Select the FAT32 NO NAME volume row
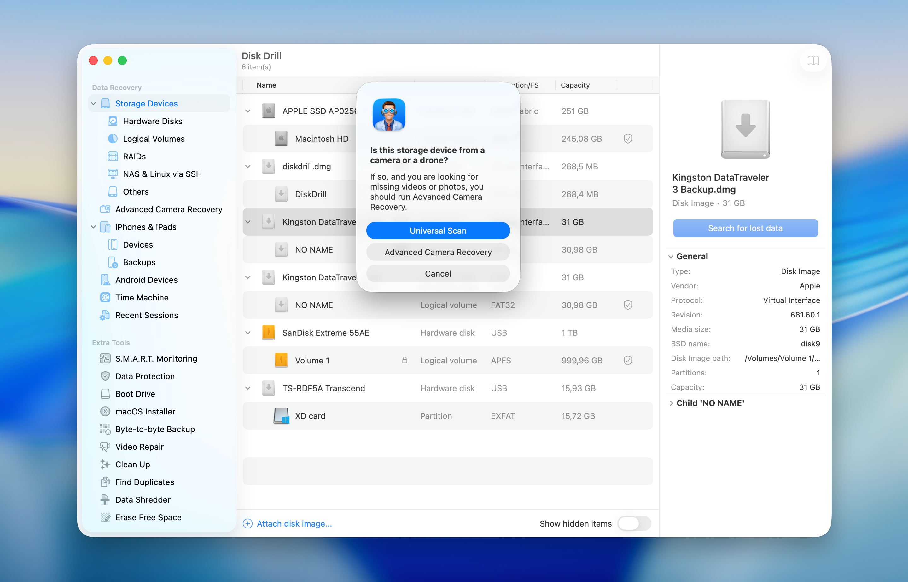The height and width of the screenshot is (582, 908). point(448,305)
